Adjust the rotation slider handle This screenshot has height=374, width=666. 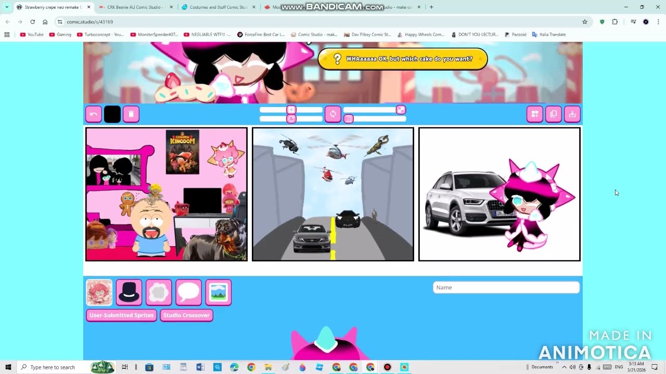coord(291,119)
